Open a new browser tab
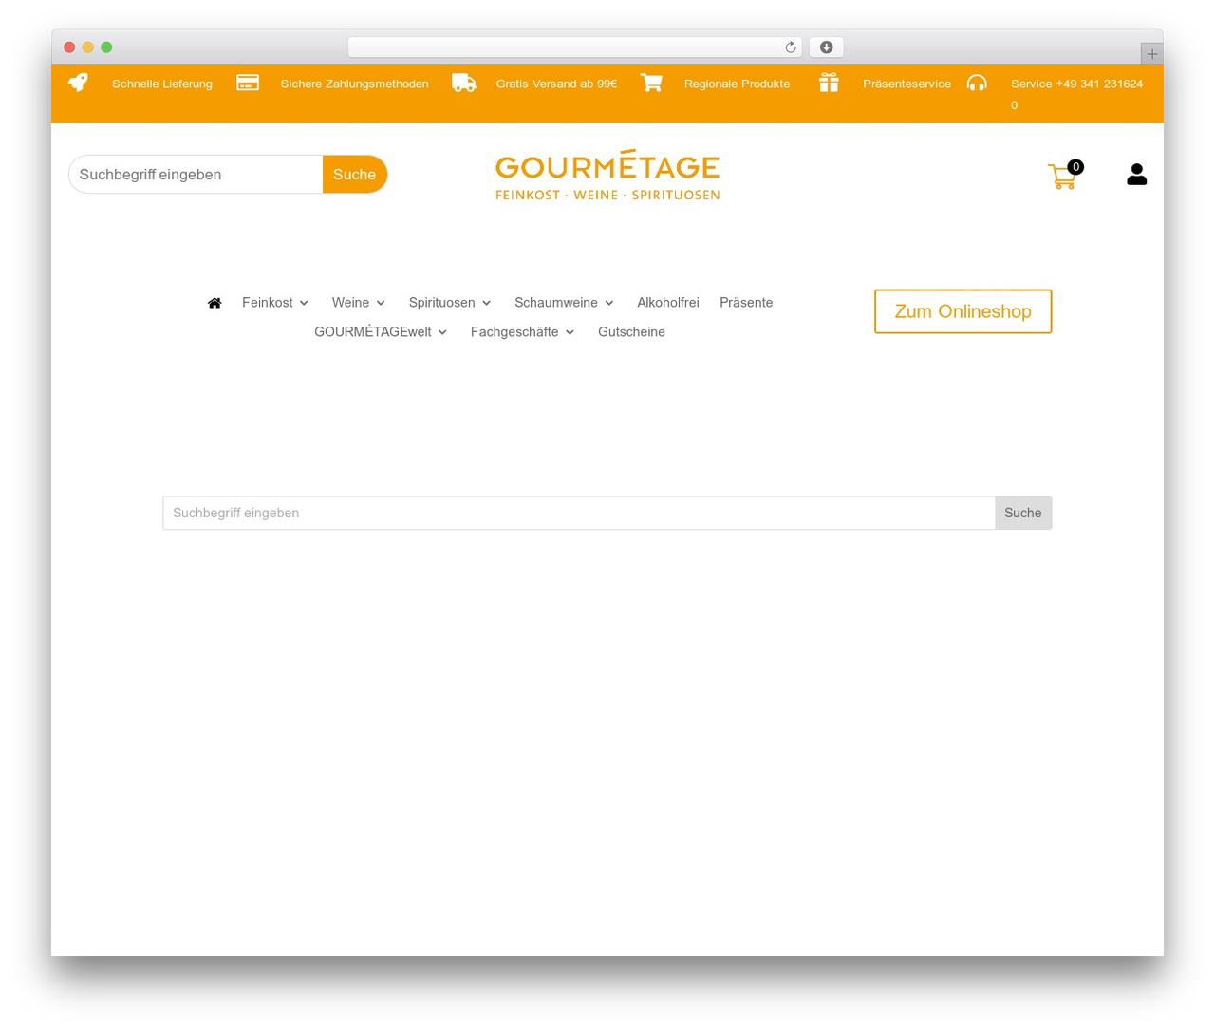1215x1029 pixels. pos(1151,54)
